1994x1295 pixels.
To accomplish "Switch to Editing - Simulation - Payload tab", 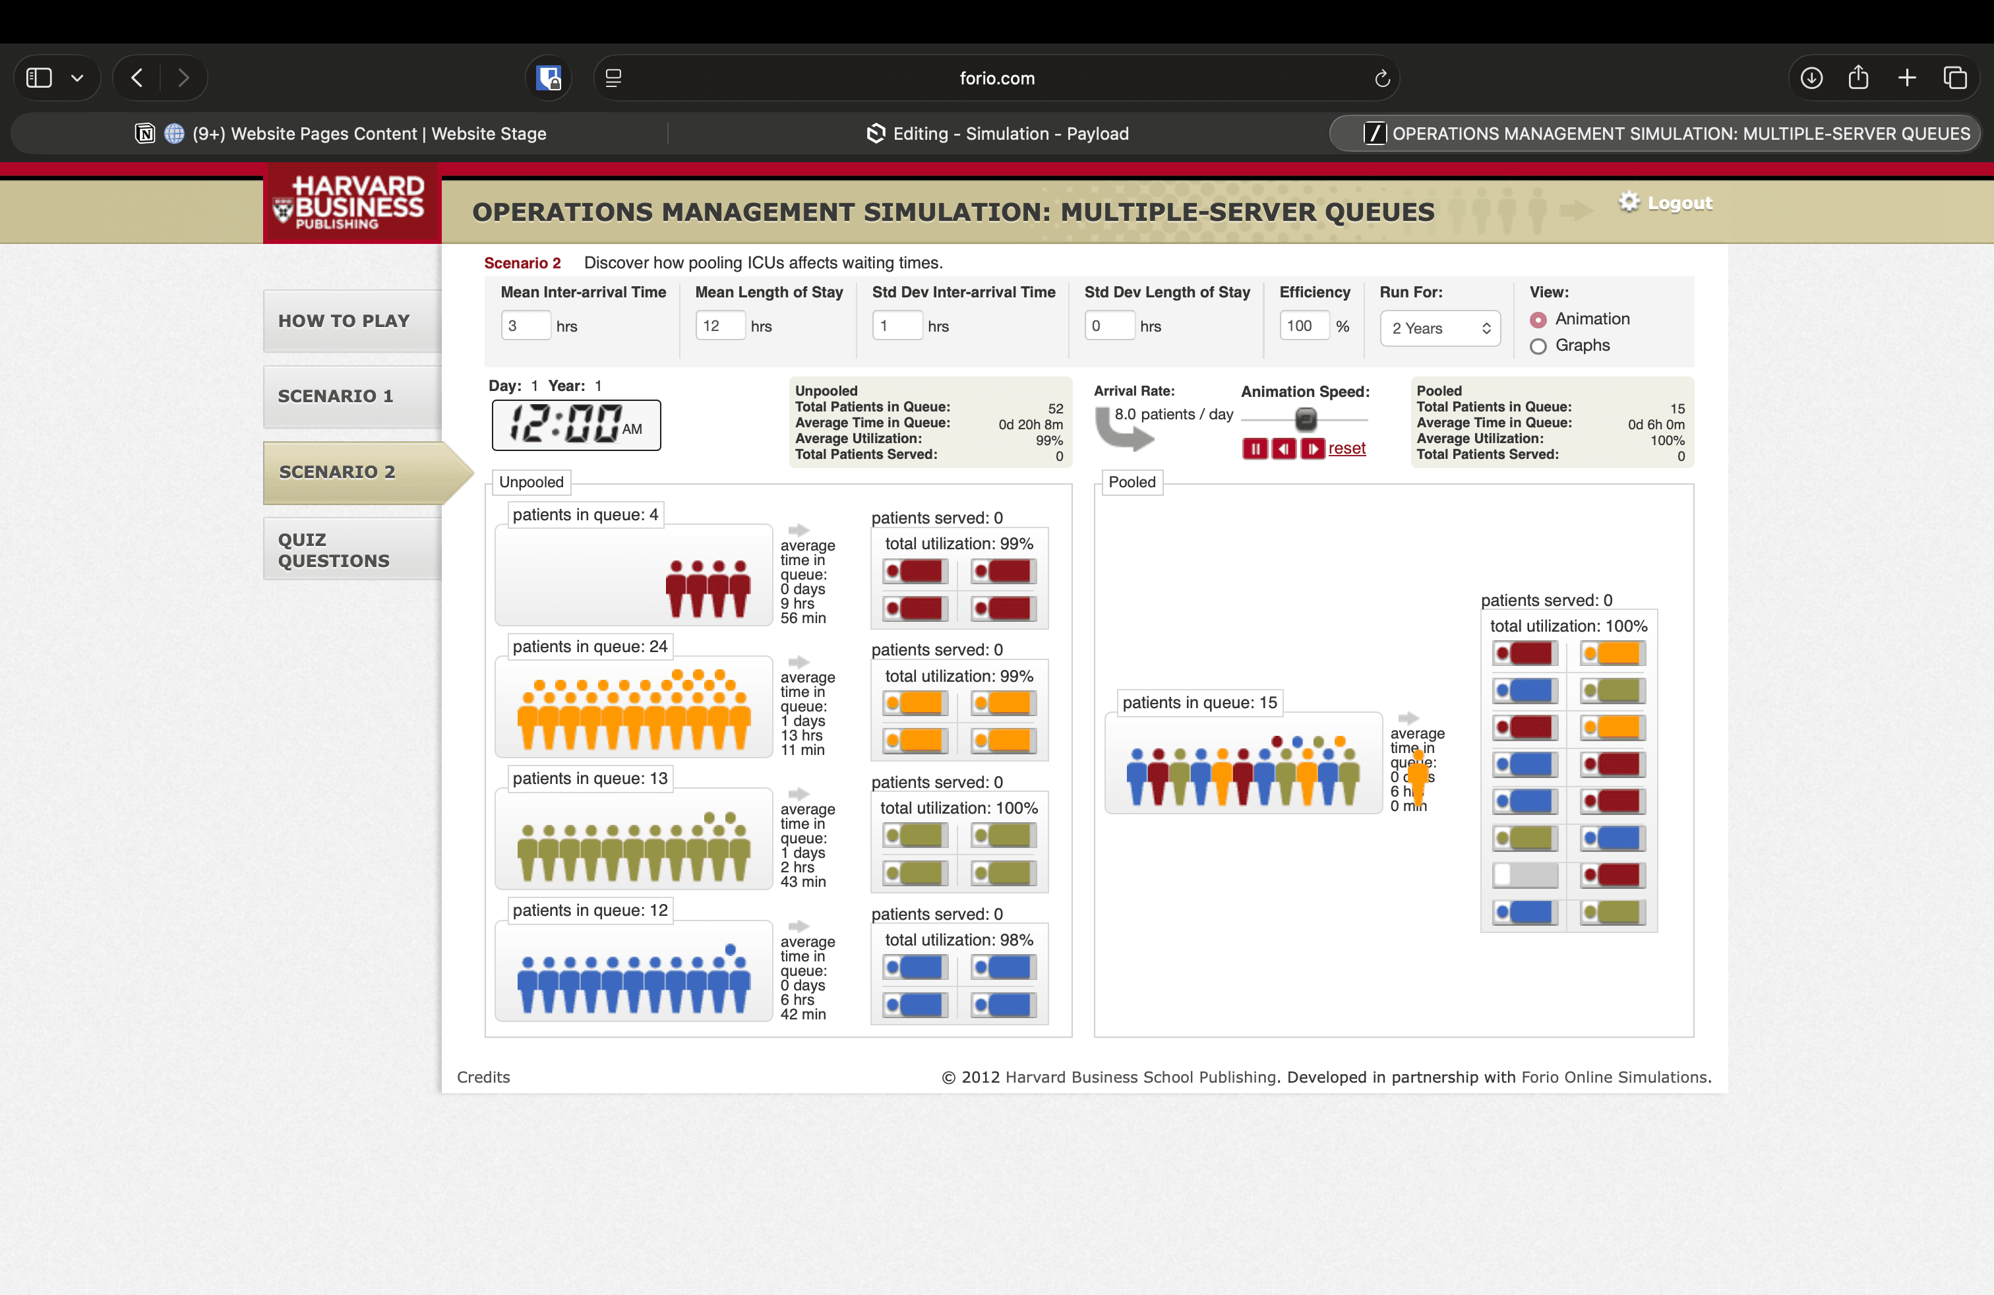I will pos(997,134).
